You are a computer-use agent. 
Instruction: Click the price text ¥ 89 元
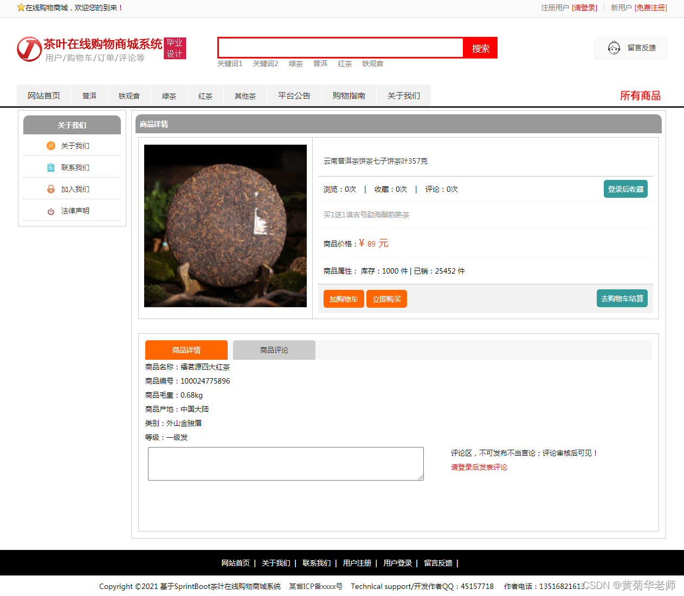coord(373,243)
